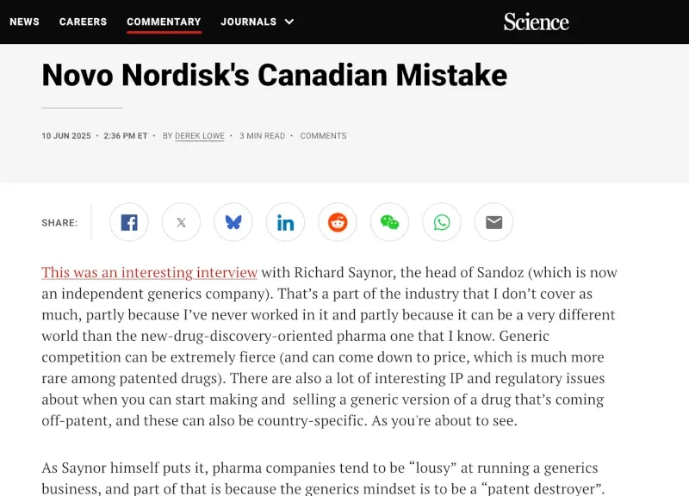Share article via WeChat
This screenshot has height=496, width=689.
tap(389, 222)
